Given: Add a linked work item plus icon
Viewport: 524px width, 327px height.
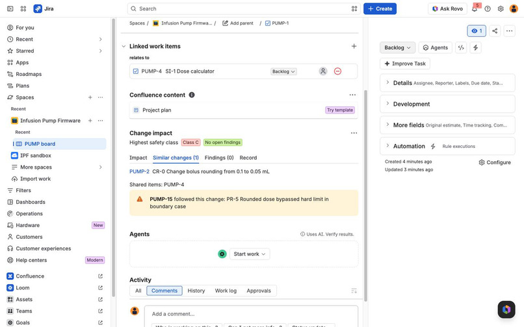Looking at the screenshot, I should (354, 46).
